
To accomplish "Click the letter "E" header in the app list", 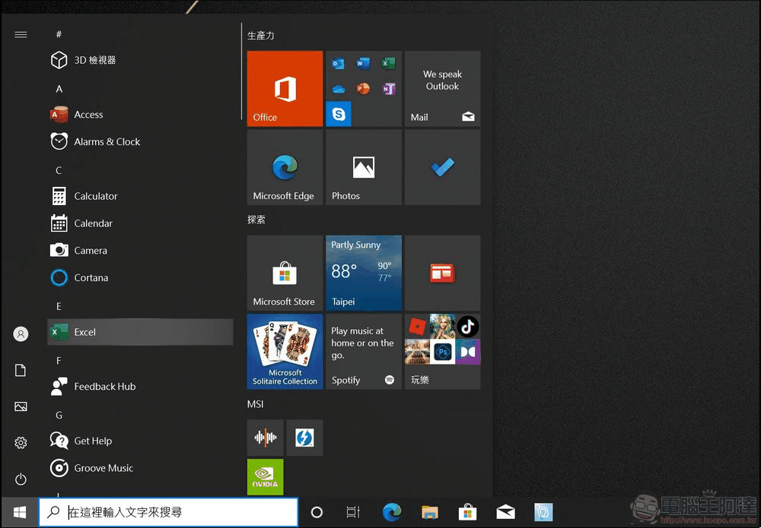I will (x=59, y=306).
